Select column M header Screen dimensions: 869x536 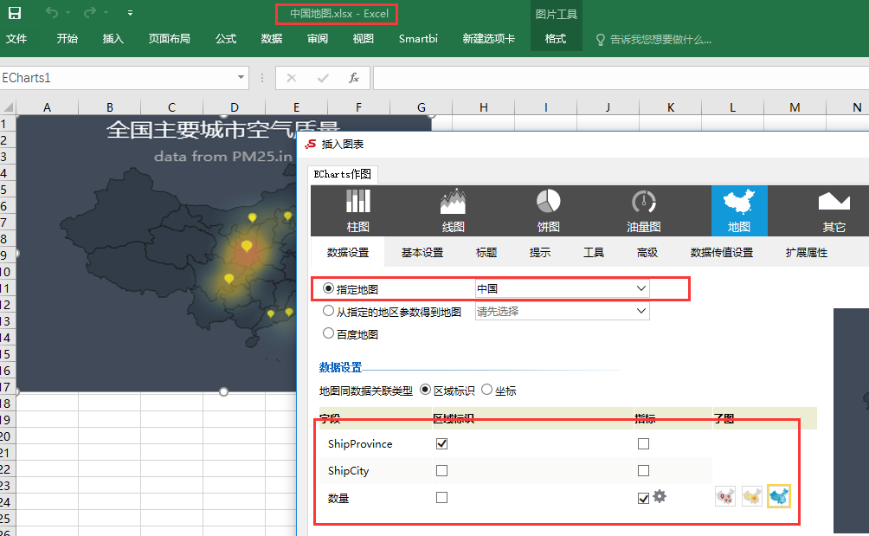pyautogui.click(x=795, y=107)
